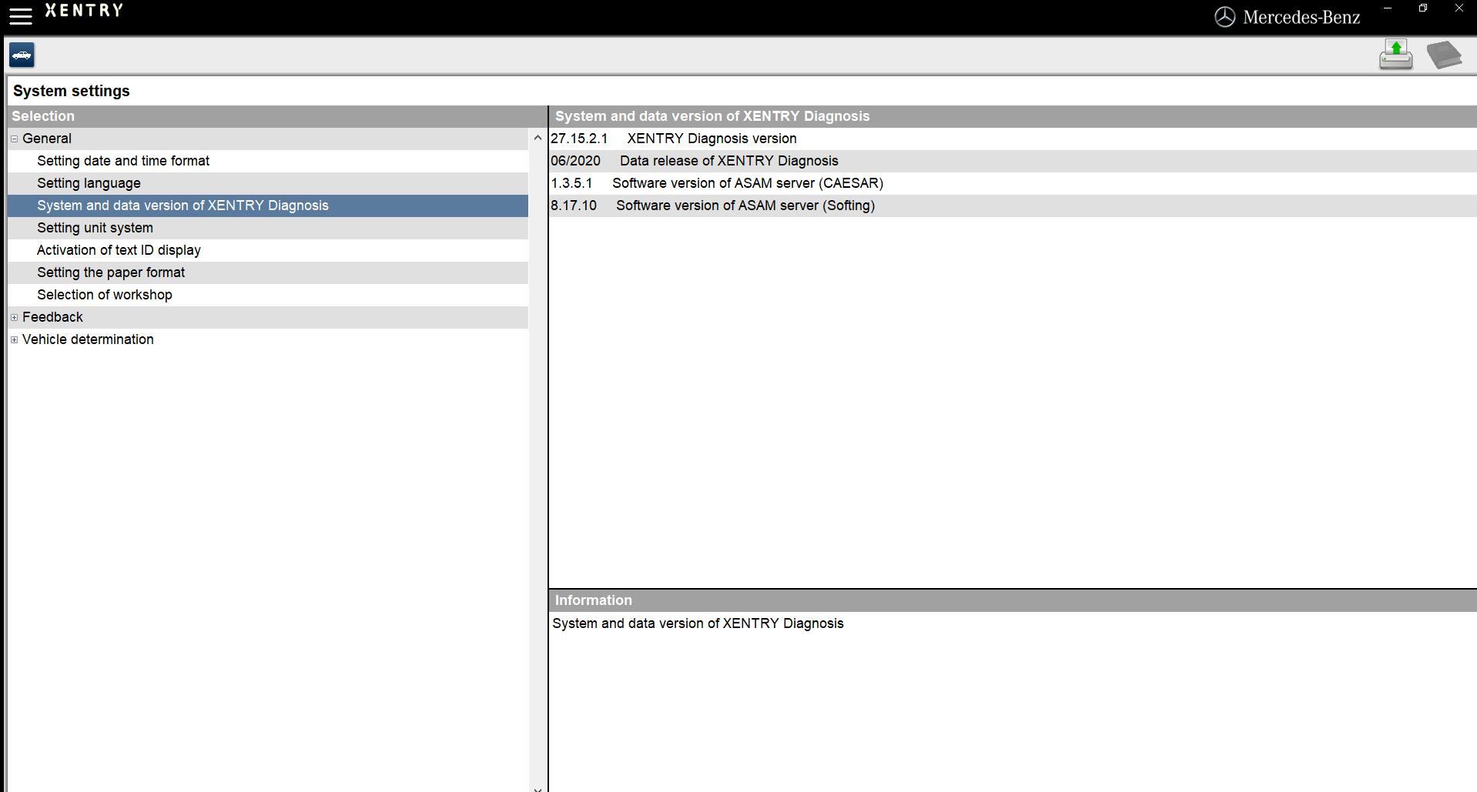Click the General category label
The image size is (1477, 792).
(47, 139)
